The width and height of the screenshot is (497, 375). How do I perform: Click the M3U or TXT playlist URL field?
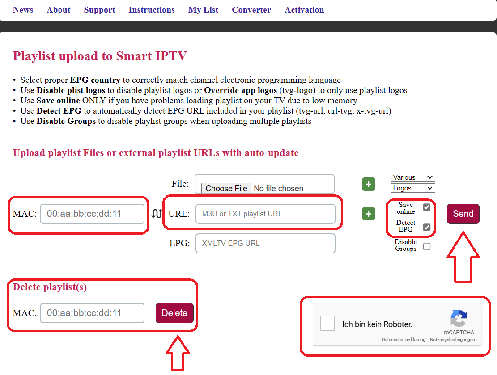click(x=265, y=214)
